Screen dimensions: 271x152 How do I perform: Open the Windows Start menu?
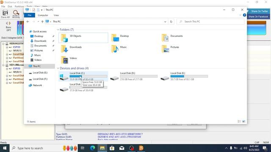coord(5,148)
